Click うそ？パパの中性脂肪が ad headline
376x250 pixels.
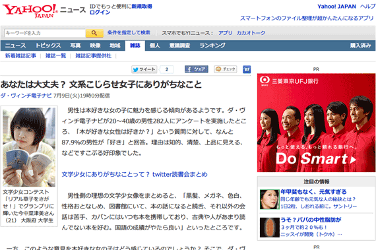tap(311, 220)
